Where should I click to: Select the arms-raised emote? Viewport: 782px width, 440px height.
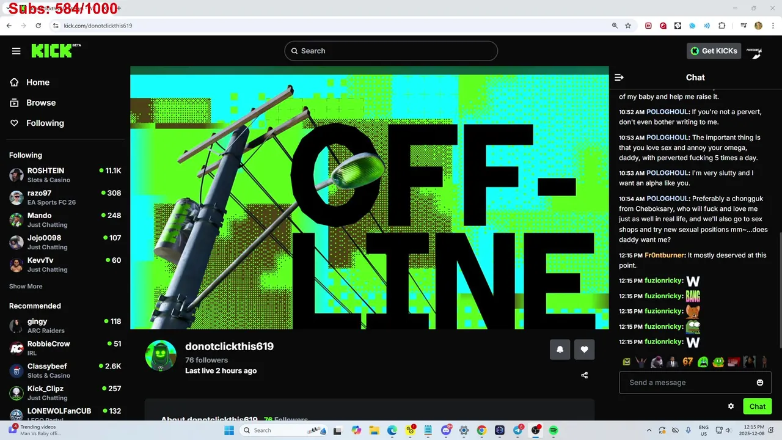[x=641, y=362]
